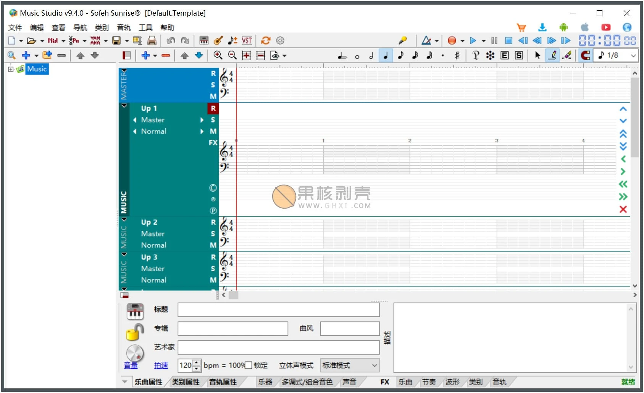Image resolution: width=644 pixels, height=393 pixels.
Task: Open the 音轨 menu
Action: pos(123,27)
